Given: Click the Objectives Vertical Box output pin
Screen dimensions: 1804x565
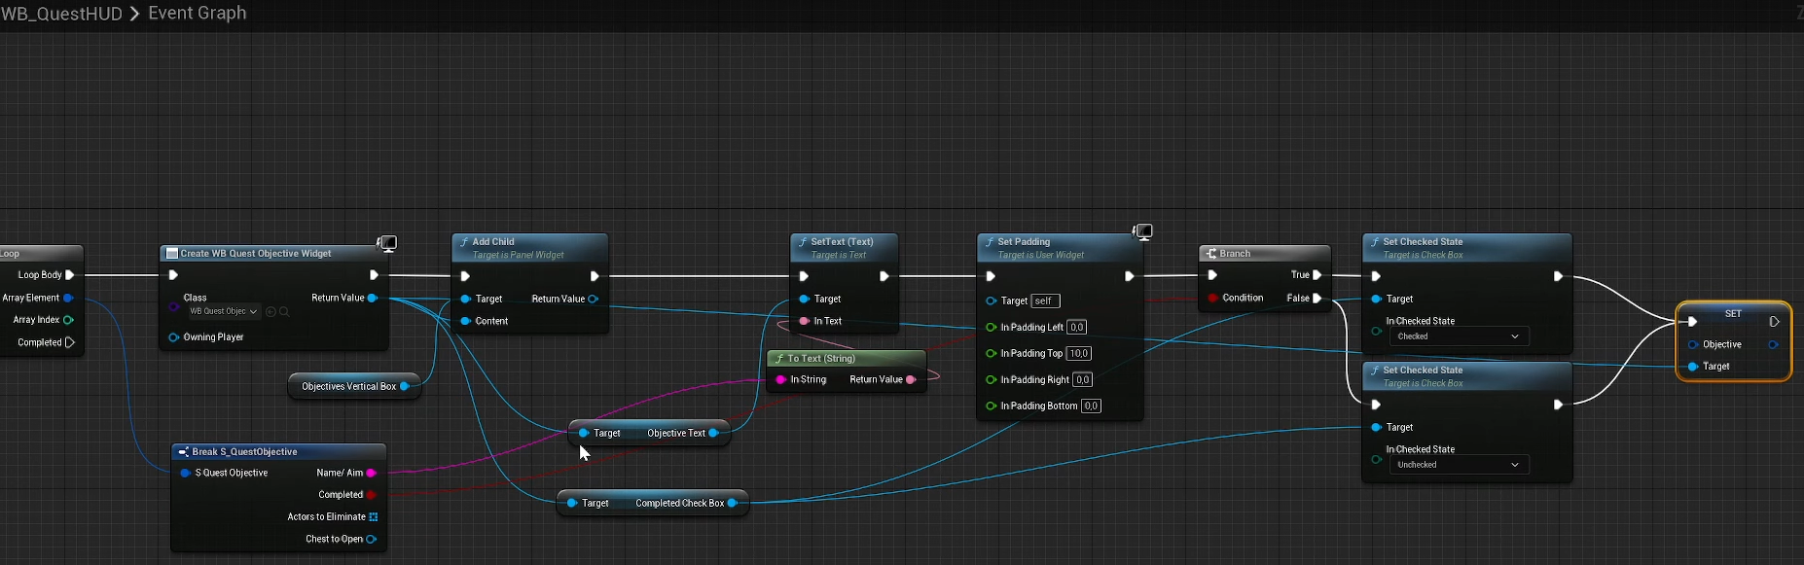Looking at the screenshot, I should (405, 386).
